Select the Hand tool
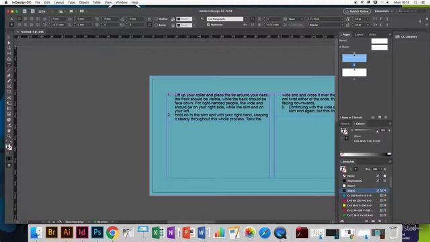This screenshot has height=242, width=430. click(x=9, y=131)
